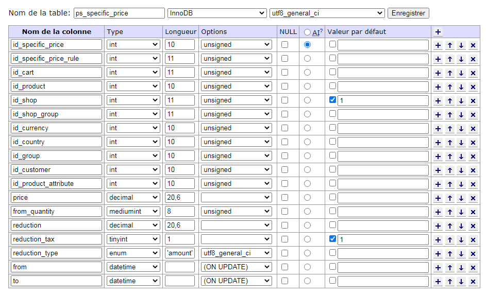Viewport: 486px width, 295px height.
Task: Select auto increment radio for reduction
Action: pyautogui.click(x=307, y=225)
